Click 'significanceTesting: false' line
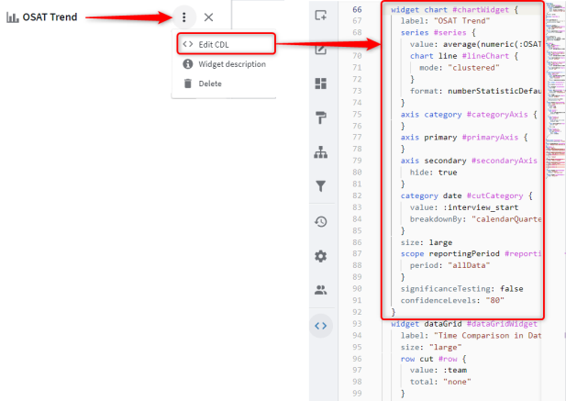 pos(461,289)
